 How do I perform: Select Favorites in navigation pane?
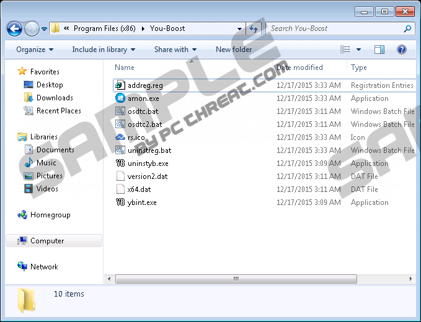point(45,72)
